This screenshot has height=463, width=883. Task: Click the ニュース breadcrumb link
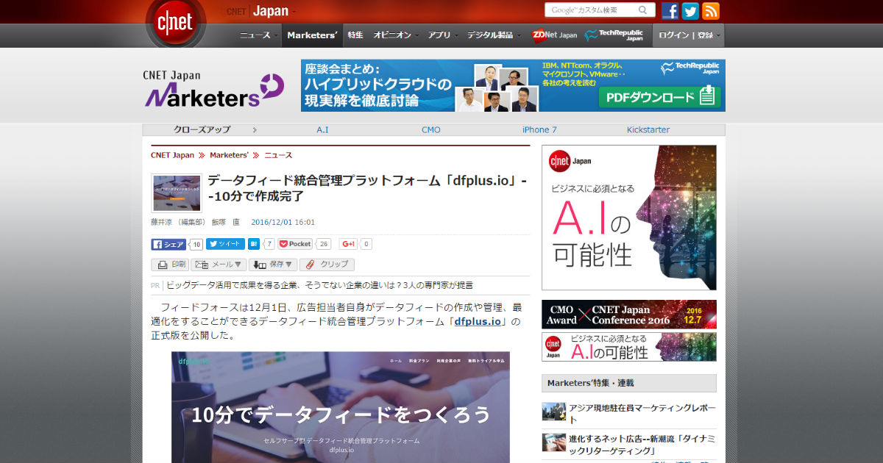278,155
